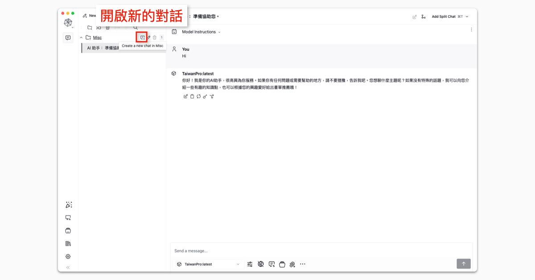Click the TaiwanPro:latest sender name in the reply
The image size is (535, 280).
click(198, 74)
